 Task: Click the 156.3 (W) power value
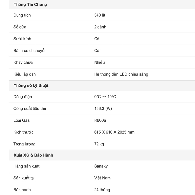pyautogui.click(x=103, y=109)
